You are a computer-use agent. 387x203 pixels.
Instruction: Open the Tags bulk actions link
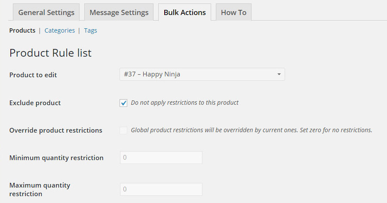(90, 30)
